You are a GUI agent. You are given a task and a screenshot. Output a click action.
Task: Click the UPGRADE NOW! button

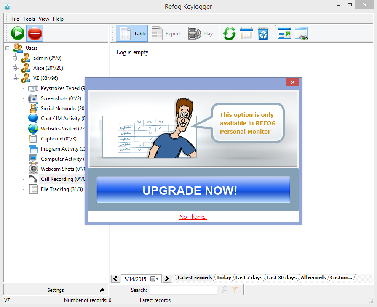point(193,190)
